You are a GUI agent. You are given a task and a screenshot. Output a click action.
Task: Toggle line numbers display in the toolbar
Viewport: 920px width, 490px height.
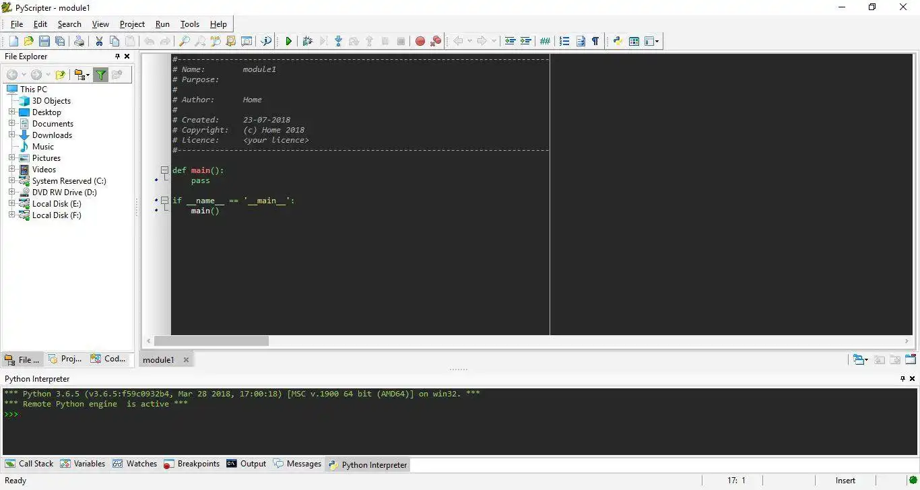pos(564,41)
